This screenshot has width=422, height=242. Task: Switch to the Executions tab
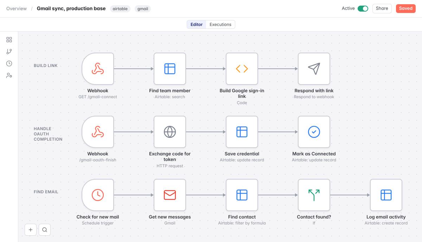(x=220, y=25)
